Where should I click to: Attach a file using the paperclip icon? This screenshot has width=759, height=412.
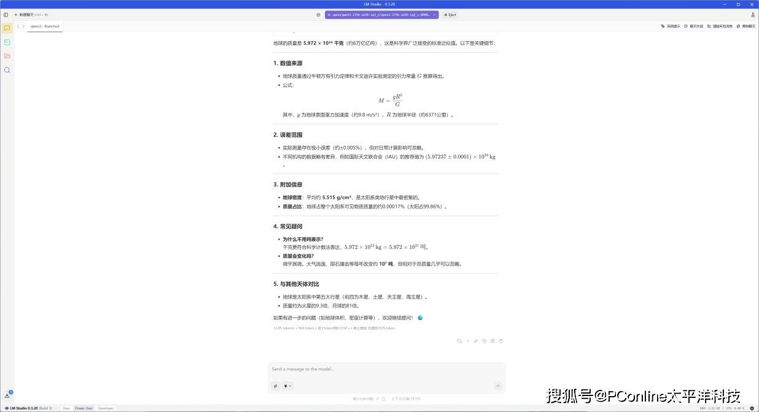point(275,386)
